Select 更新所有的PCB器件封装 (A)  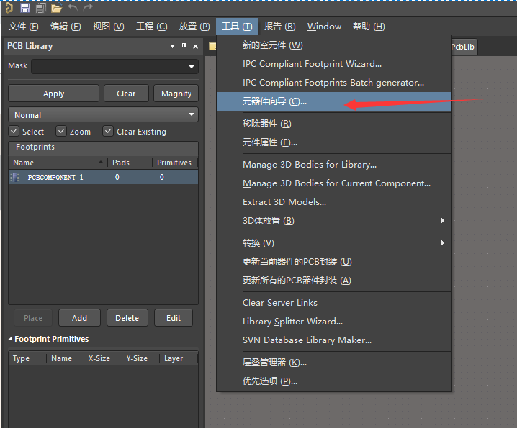334,281
